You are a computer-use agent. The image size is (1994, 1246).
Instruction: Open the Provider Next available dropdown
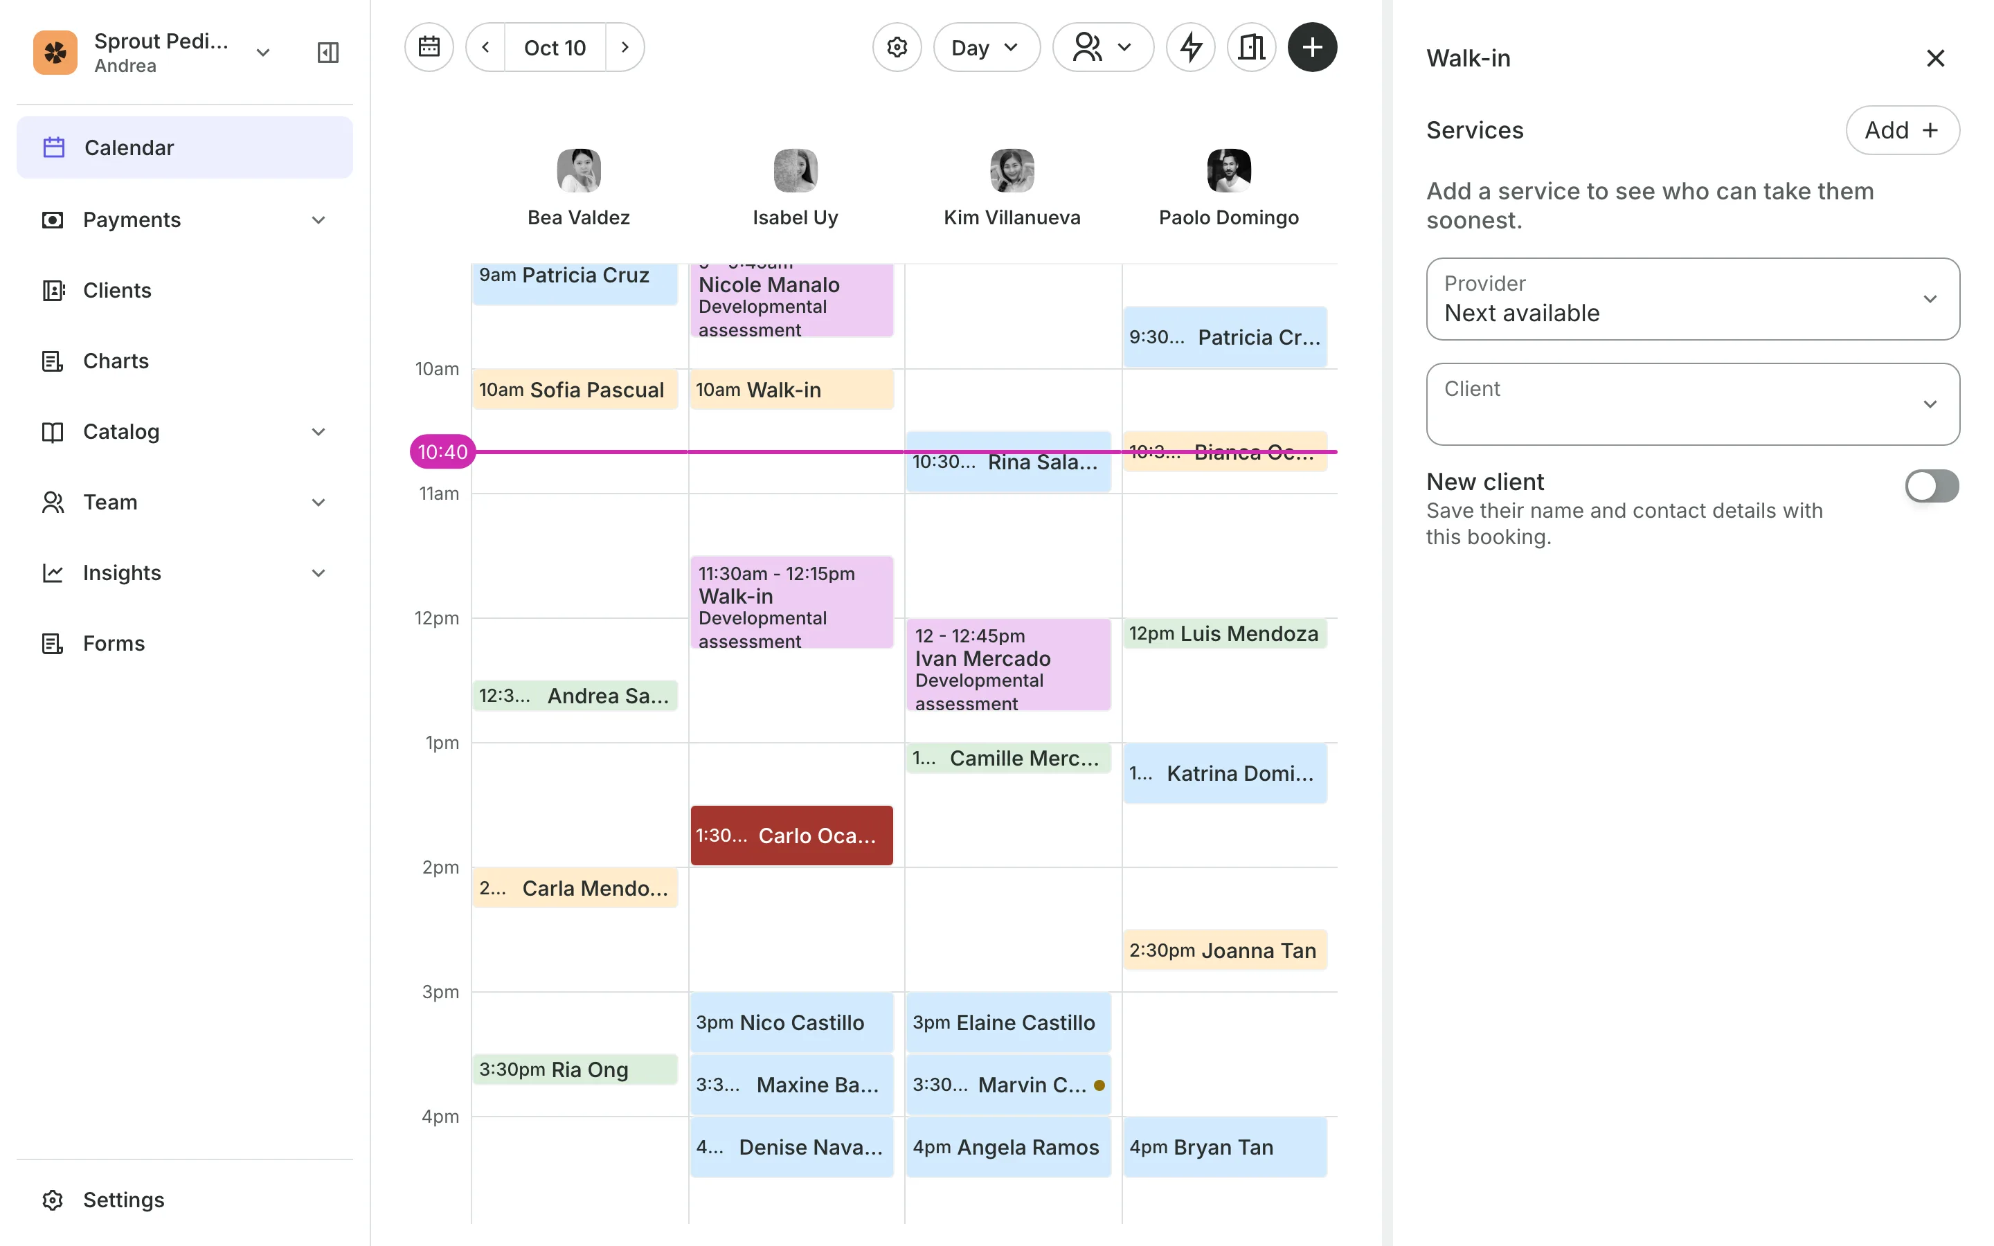click(x=1692, y=298)
